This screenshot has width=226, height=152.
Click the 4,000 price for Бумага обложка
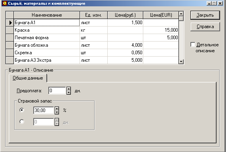tap(125, 45)
